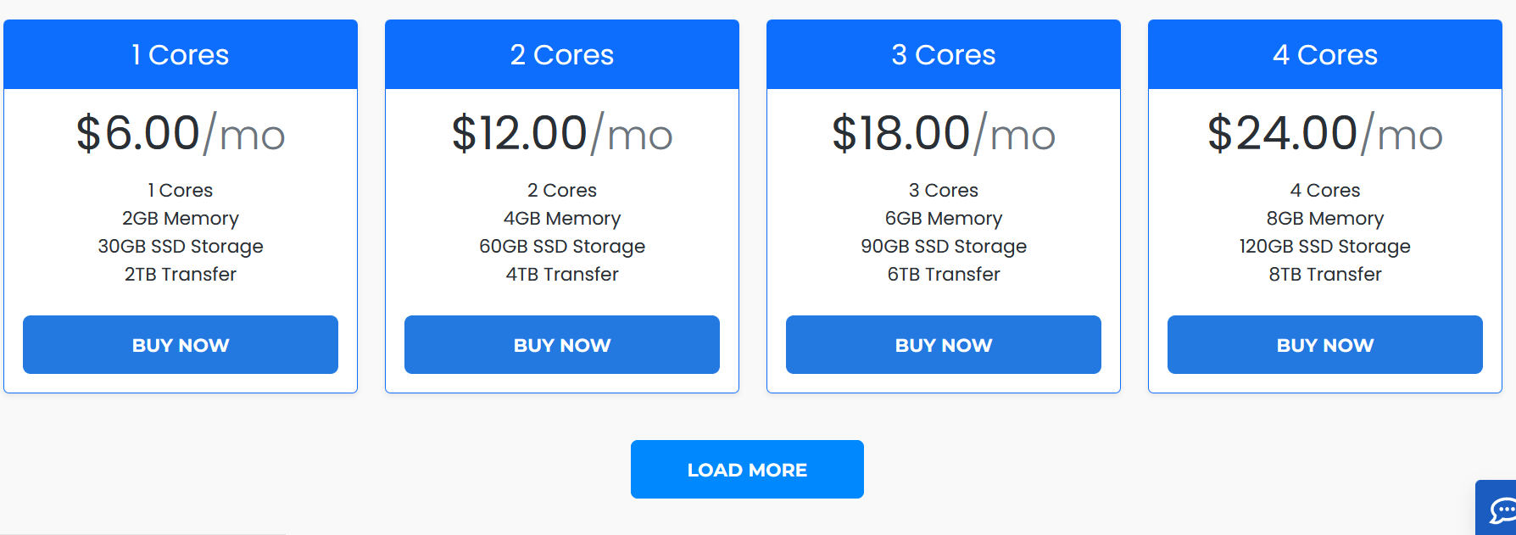The image size is (1516, 535).
Task: Click the 2TB Transfer feature line
Action: (181, 275)
